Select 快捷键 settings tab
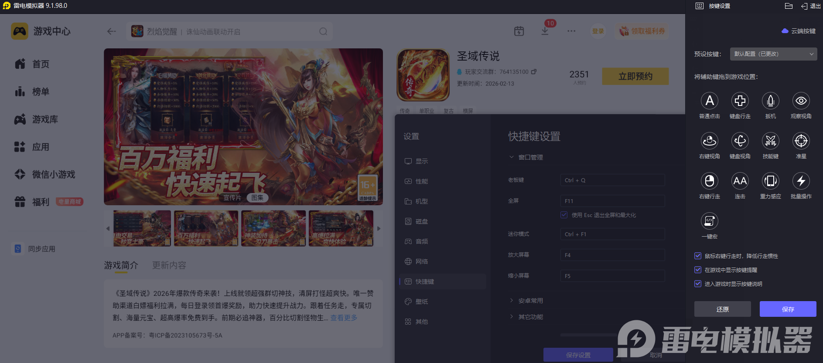This screenshot has width=823, height=363. tap(443, 282)
